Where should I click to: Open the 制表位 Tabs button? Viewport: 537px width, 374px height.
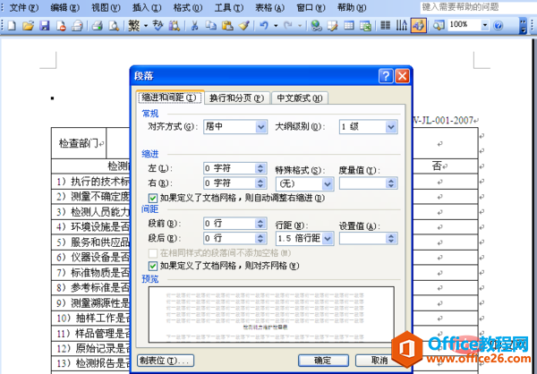coord(166,361)
